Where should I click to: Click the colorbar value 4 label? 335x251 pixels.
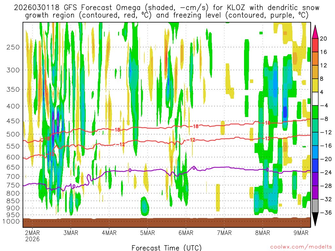tap(322, 92)
